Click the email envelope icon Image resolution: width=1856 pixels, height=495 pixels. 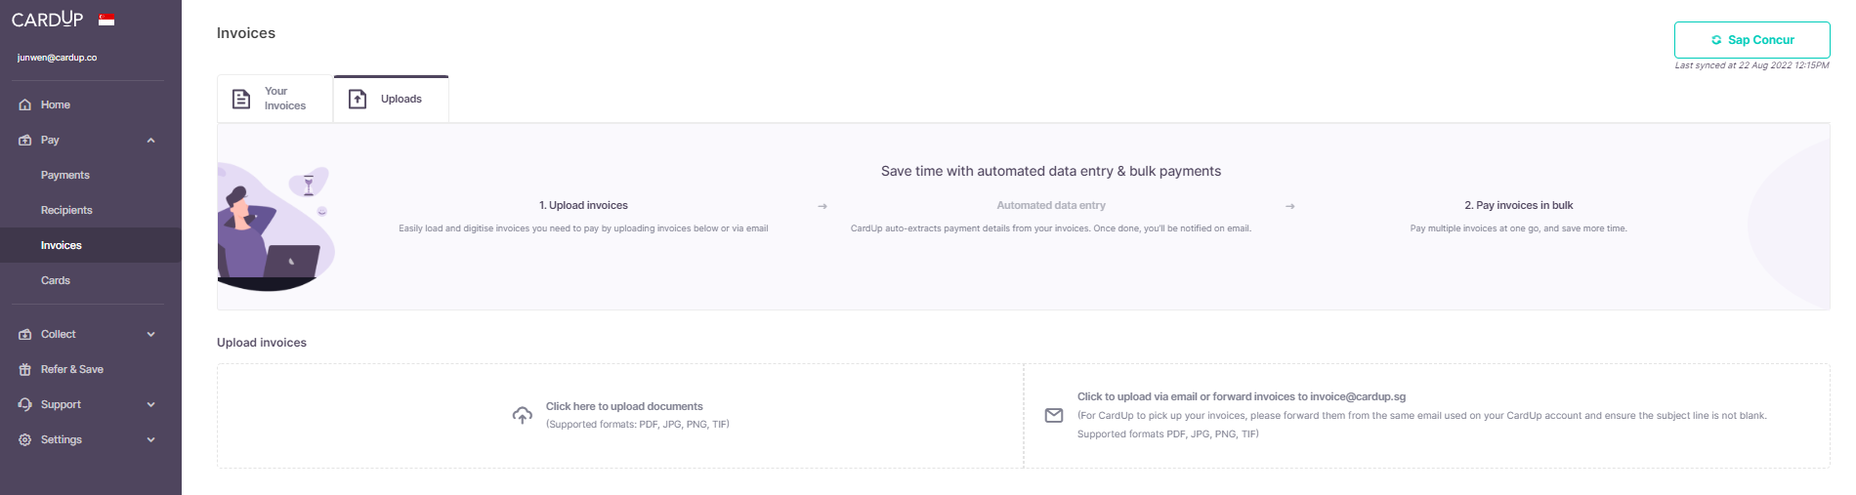tap(1054, 416)
